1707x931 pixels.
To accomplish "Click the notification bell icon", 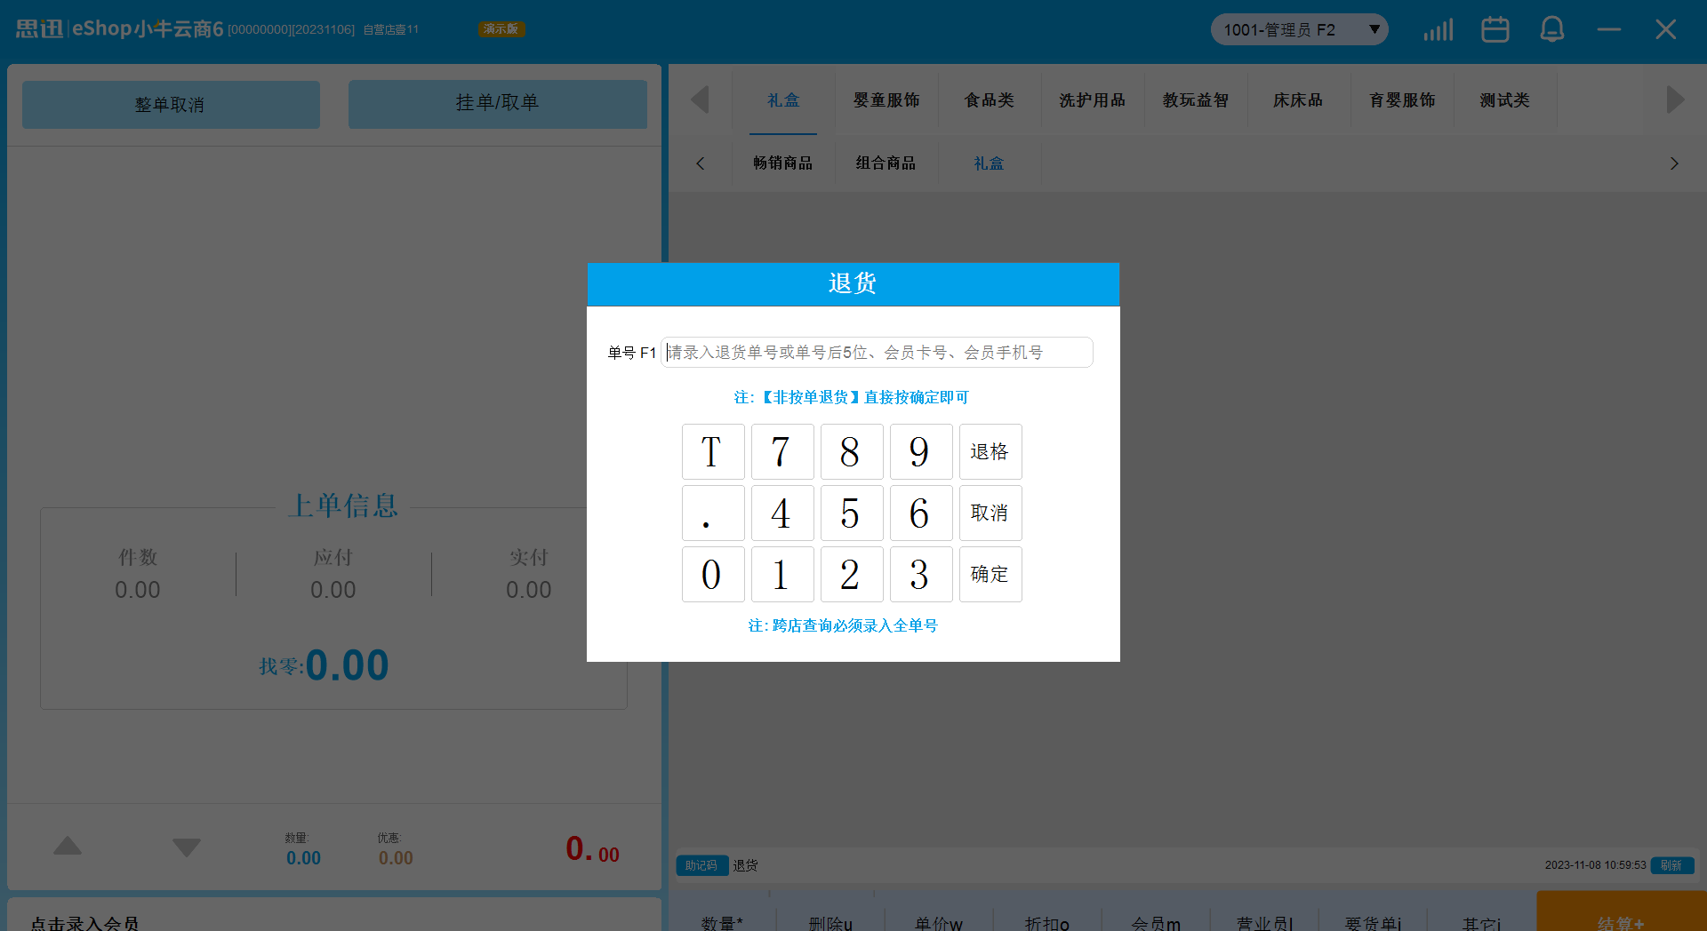I will point(1551,30).
